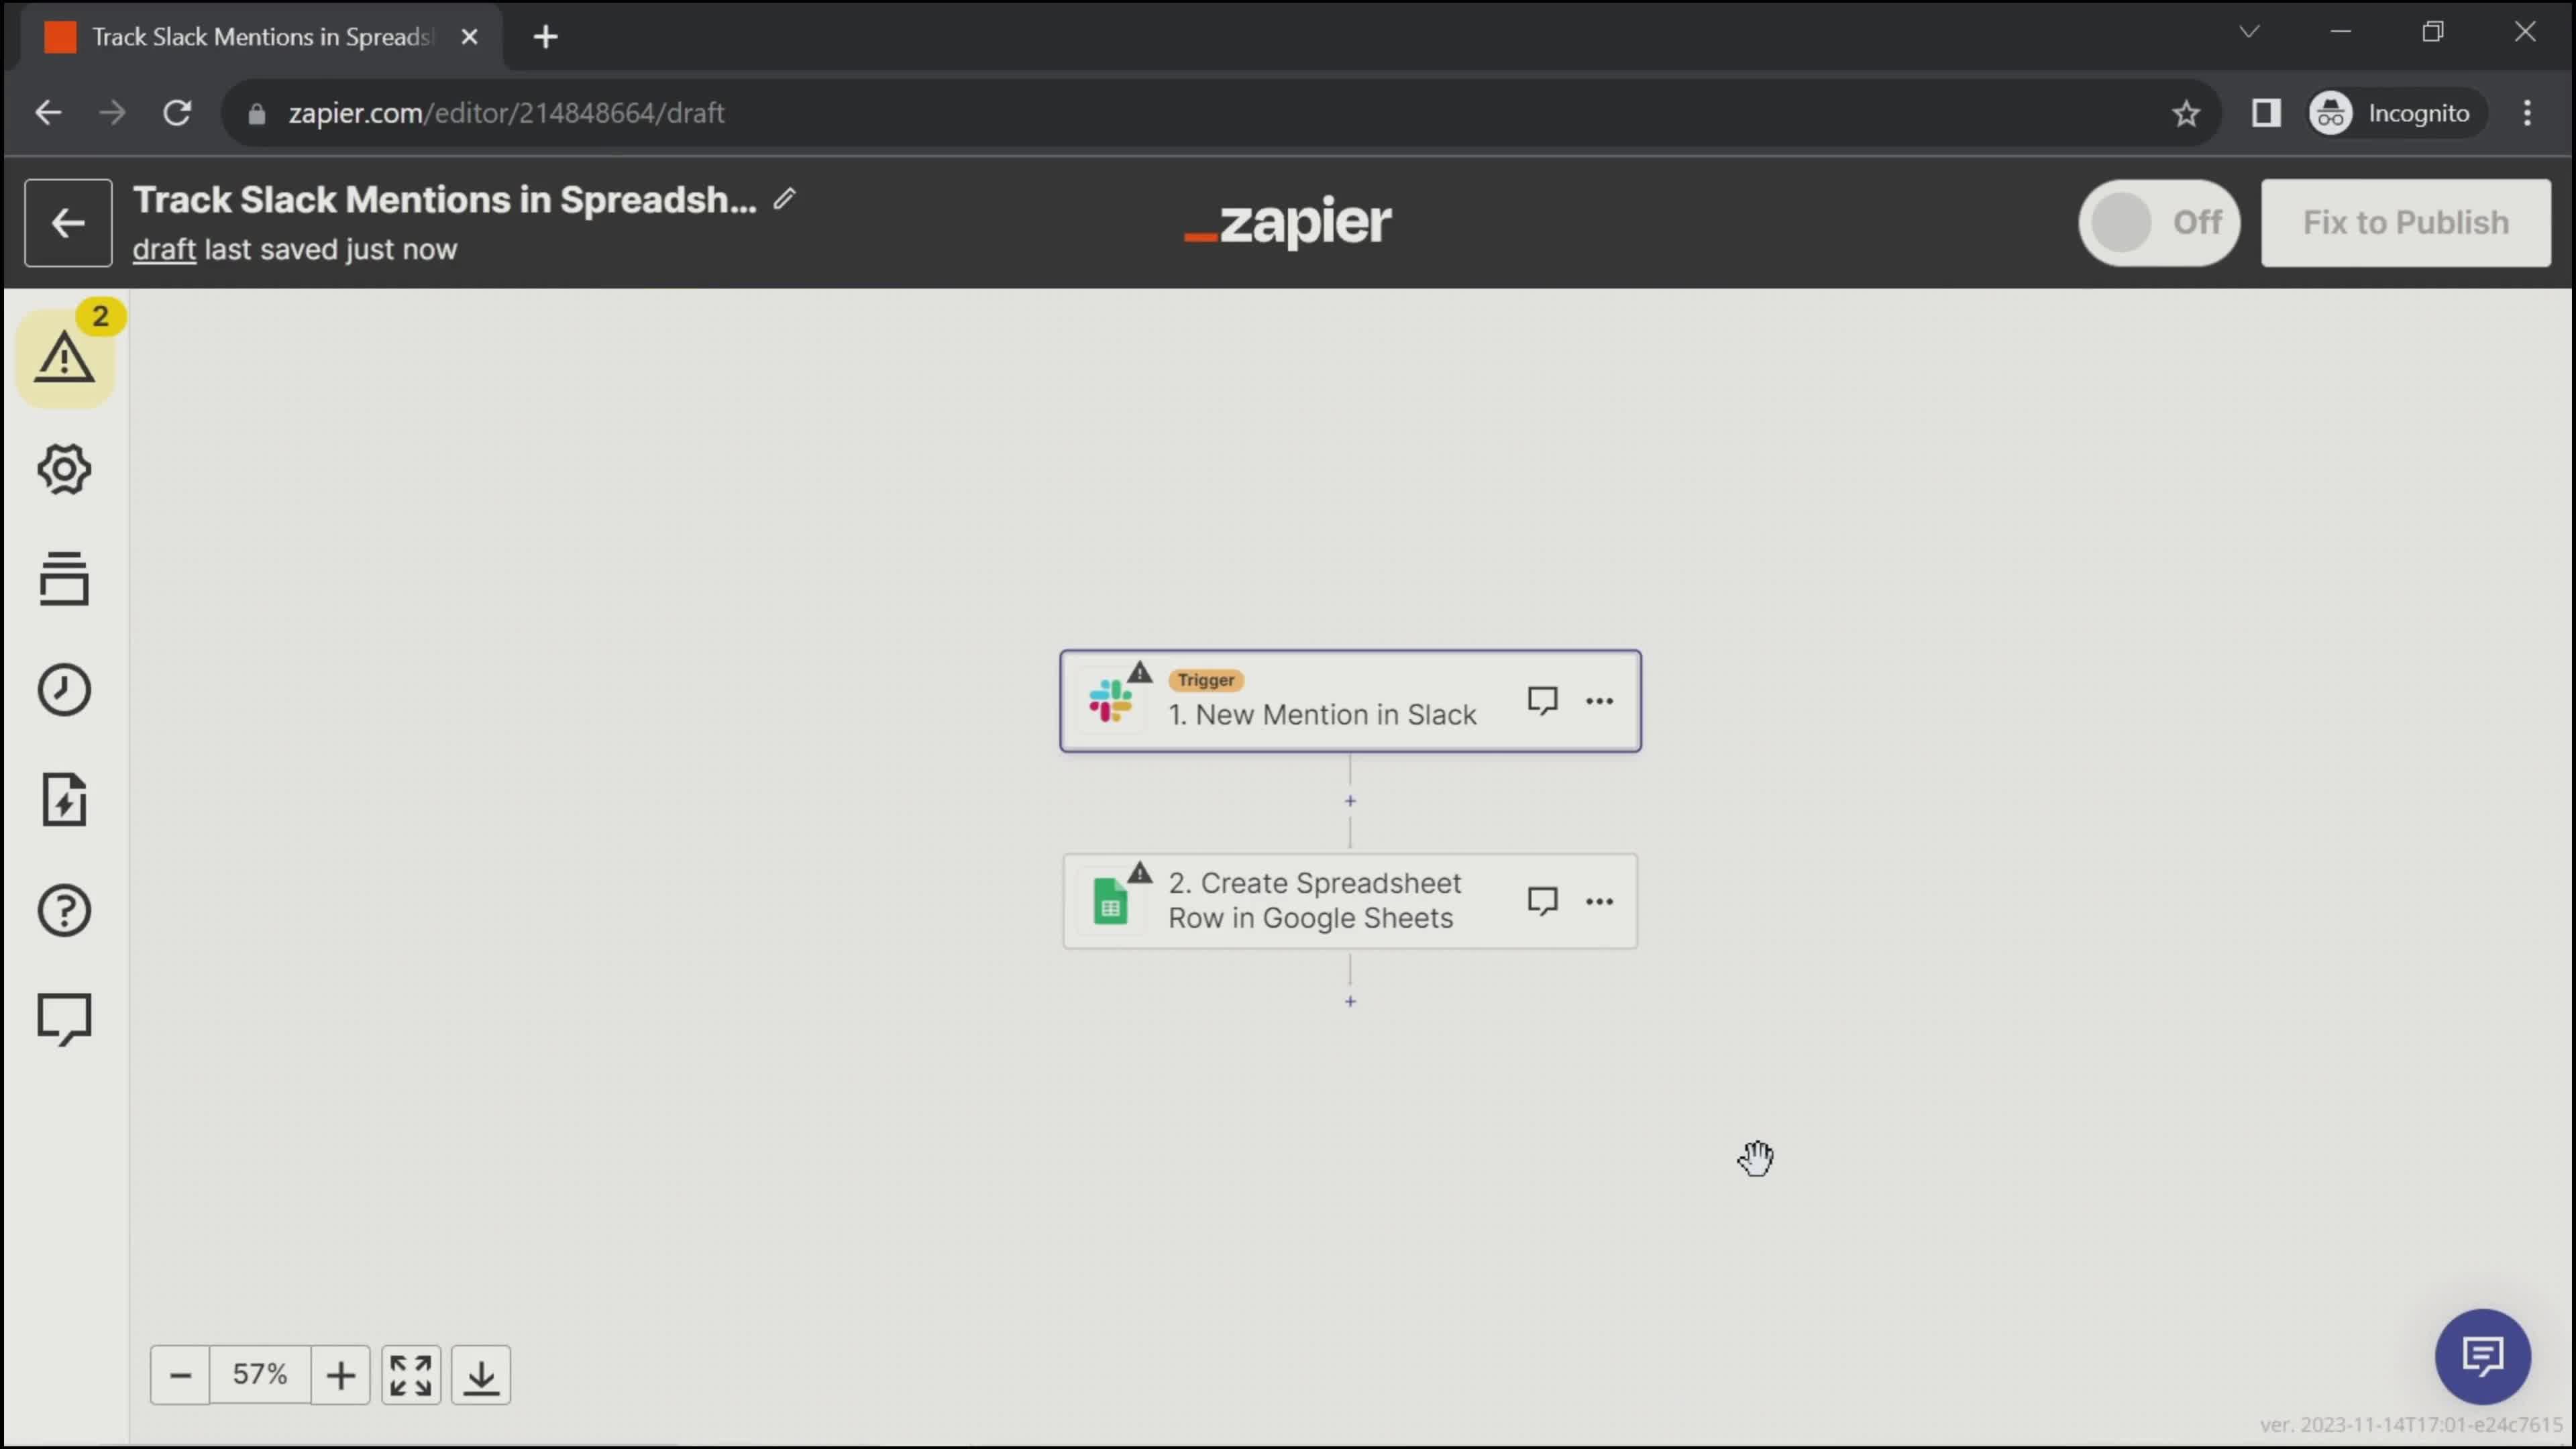Open the Help question mark panel

64,911
